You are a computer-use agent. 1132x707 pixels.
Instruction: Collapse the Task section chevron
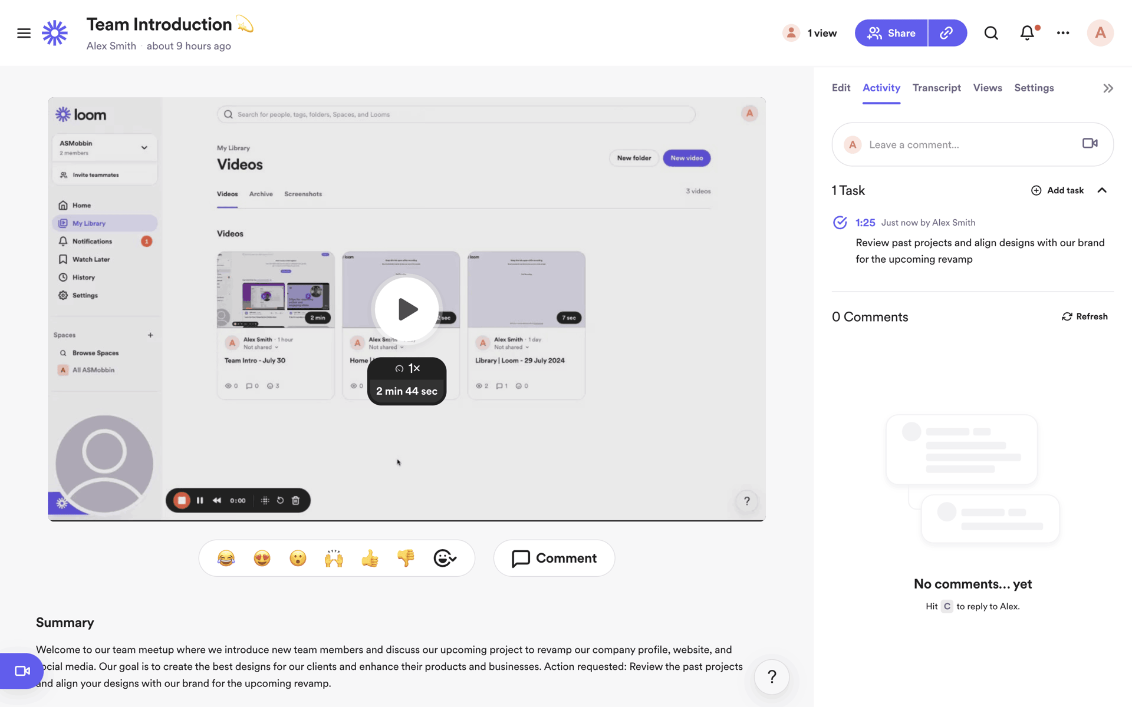click(x=1102, y=190)
